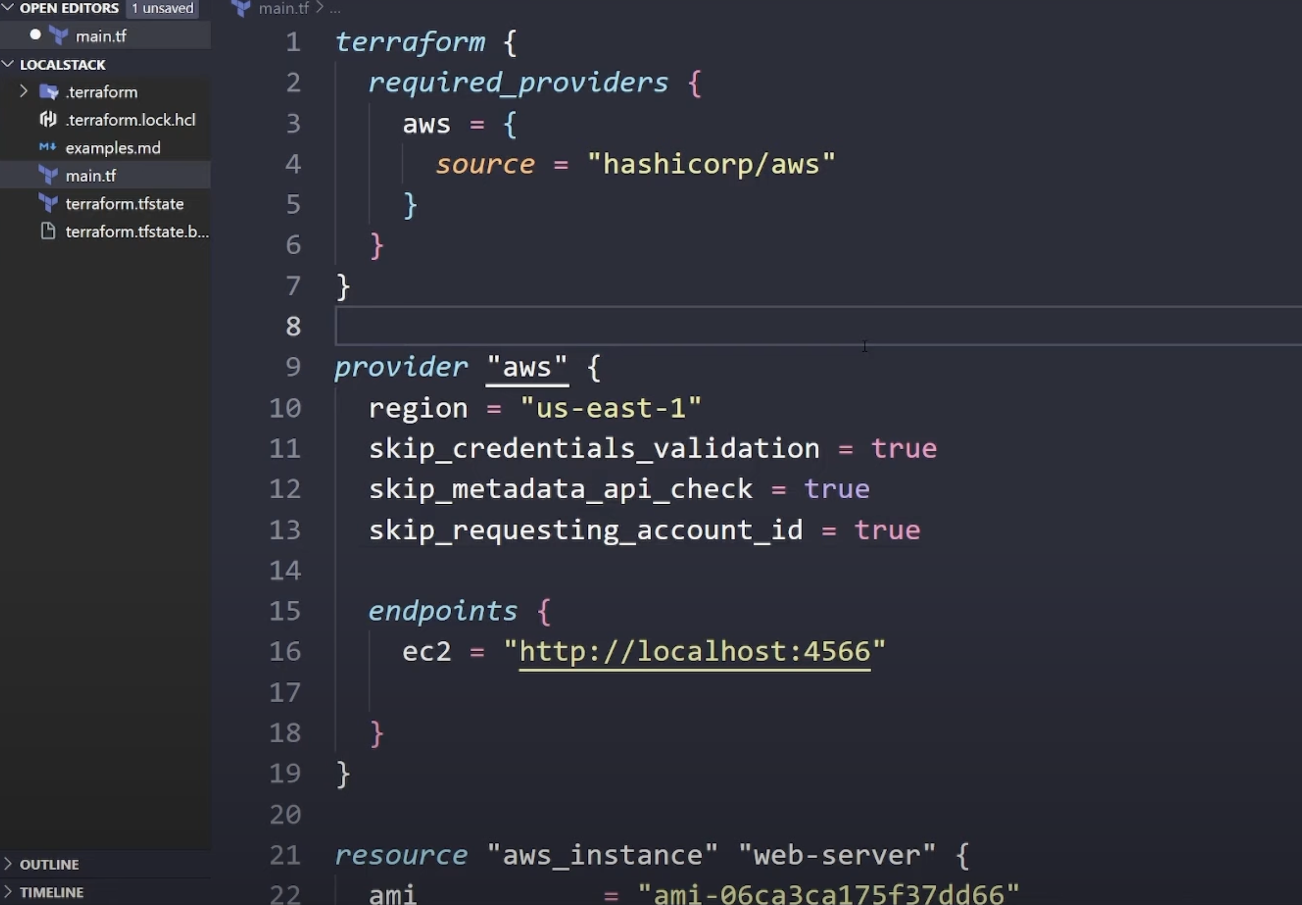Click the Terraform icon beside main.tf in Open Editors
Viewport: 1302px width, 905px height.
(x=58, y=36)
